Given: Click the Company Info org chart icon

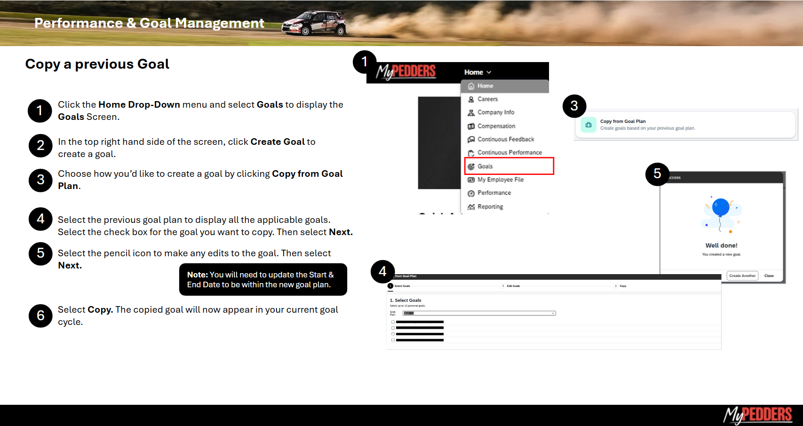Looking at the screenshot, I should point(471,113).
